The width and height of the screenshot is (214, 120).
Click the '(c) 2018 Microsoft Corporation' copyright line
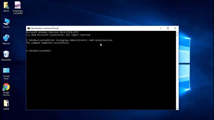click(x=59, y=35)
